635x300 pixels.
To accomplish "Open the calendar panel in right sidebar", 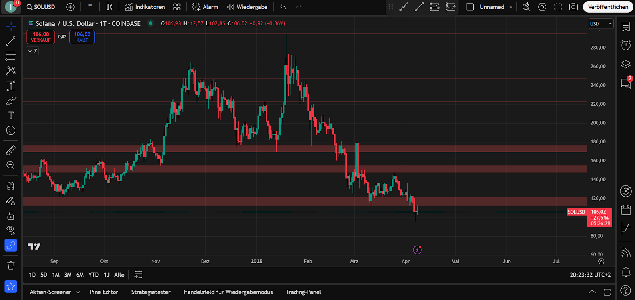I will coord(625,210).
